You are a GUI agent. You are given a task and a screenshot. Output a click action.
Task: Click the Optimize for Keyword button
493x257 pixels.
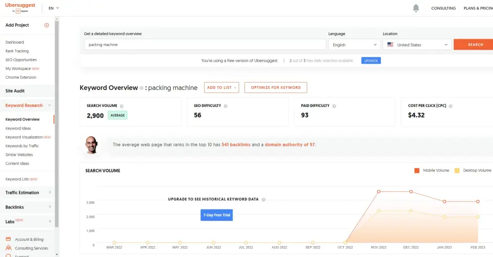275,88
